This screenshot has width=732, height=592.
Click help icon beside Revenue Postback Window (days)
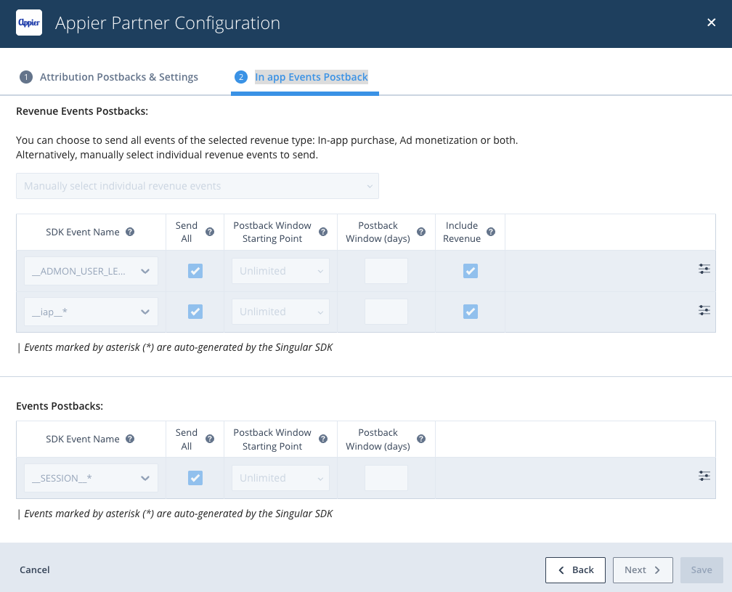[x=421, y=232]
